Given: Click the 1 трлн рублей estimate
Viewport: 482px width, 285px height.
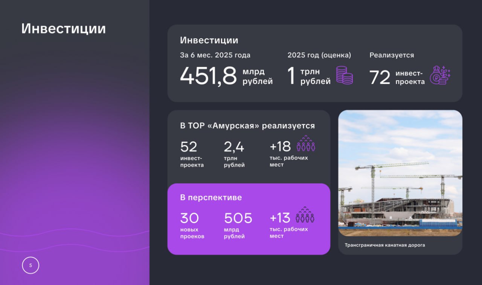Looking at the screenshot, I should [291, 76].
